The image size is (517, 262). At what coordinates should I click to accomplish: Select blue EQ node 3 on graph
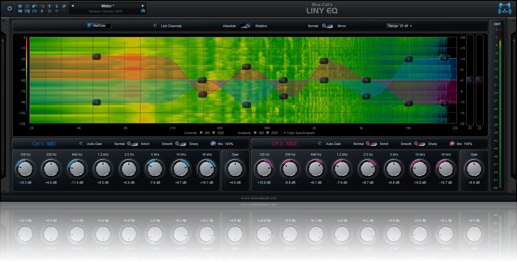pyautogui.click(x=247, y=105)
